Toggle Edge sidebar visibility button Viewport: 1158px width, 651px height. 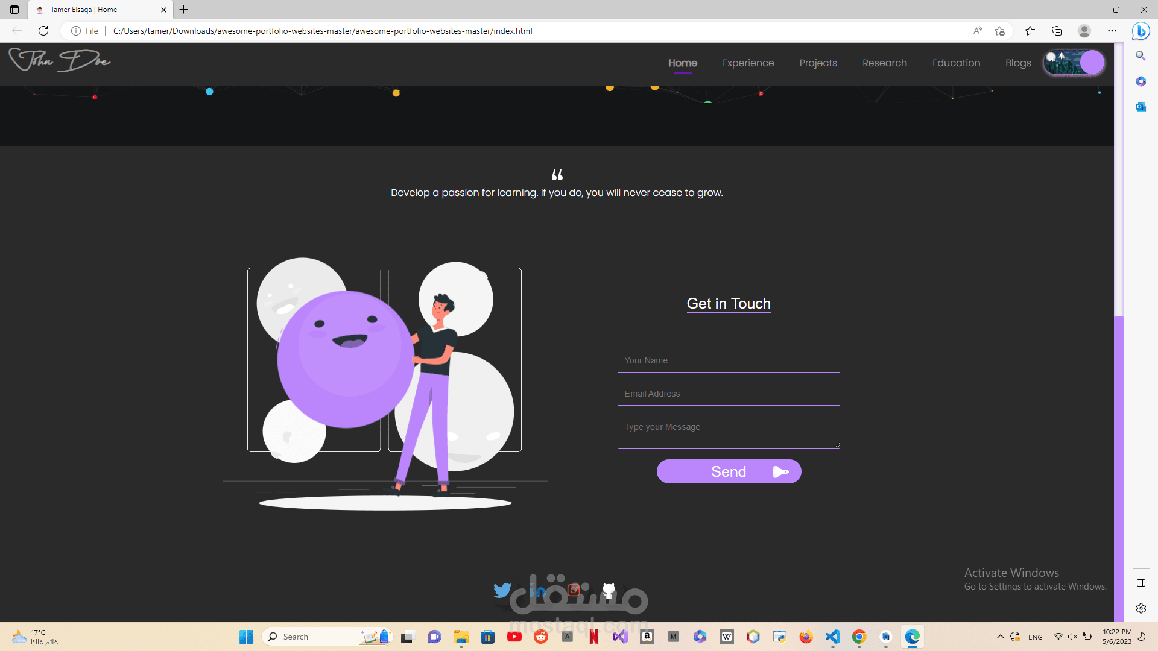click(x=1141, y=583)
